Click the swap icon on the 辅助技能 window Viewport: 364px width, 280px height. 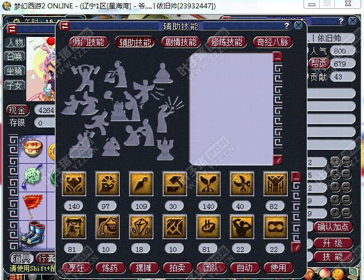(x=65, y=26)
